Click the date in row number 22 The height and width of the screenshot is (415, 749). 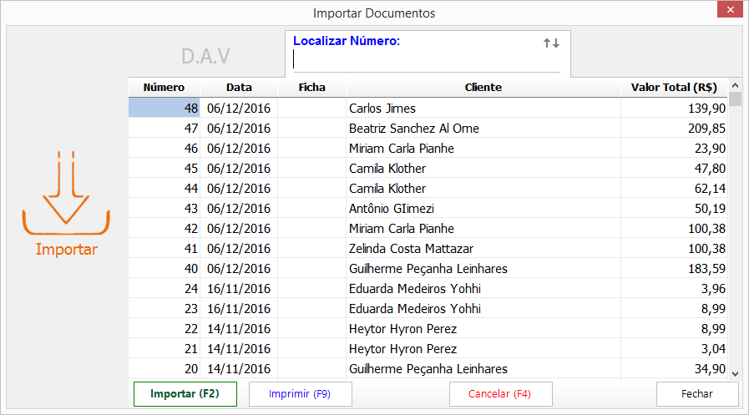coord(239,329)
